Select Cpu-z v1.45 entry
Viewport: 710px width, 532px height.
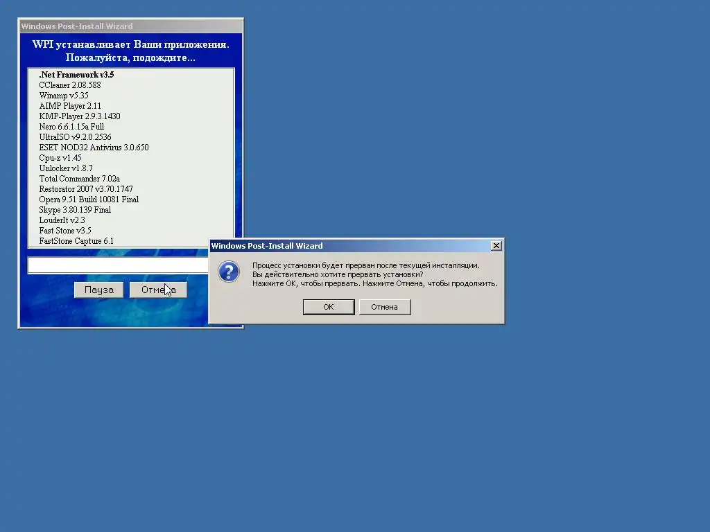pos(60,158)
